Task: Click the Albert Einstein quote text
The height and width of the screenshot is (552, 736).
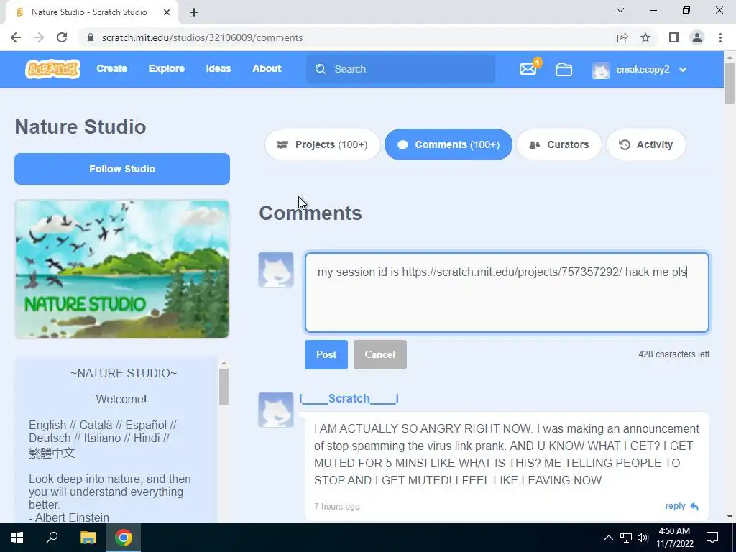Action: coord(110,498)
